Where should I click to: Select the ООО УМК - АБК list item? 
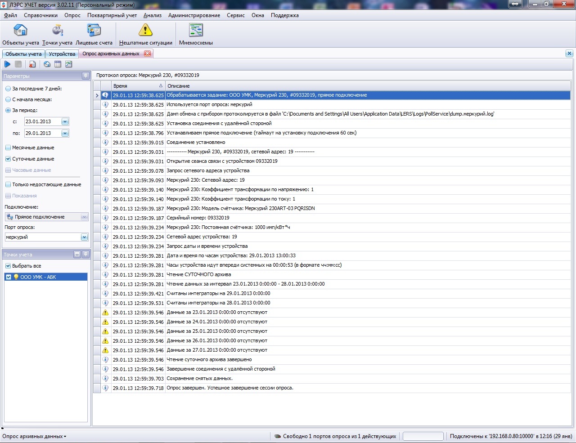46,277
